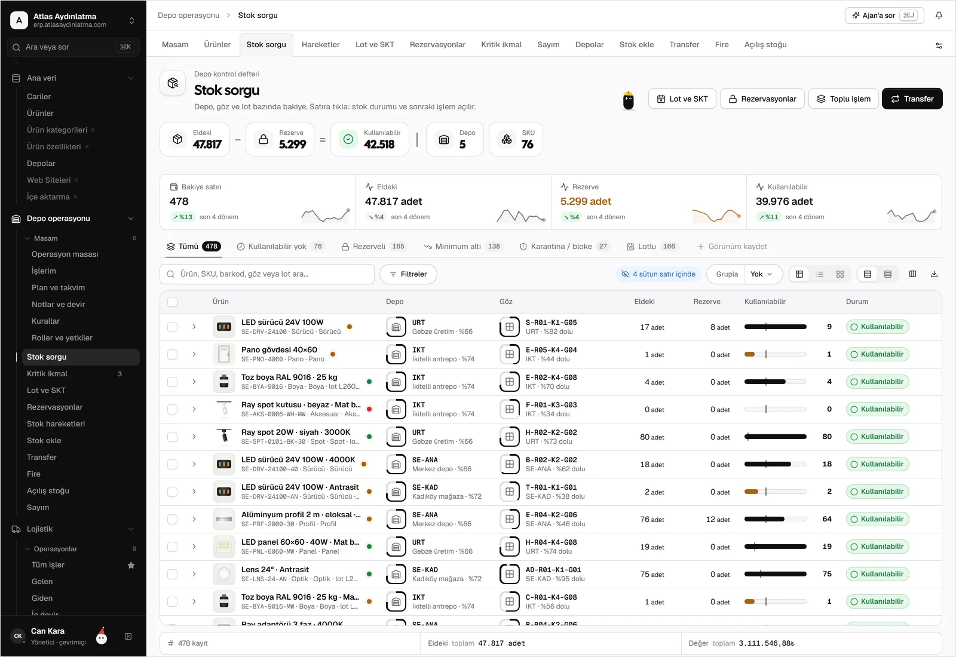
Task: Toggle the select-all rows checkbox
Action: 173,302
